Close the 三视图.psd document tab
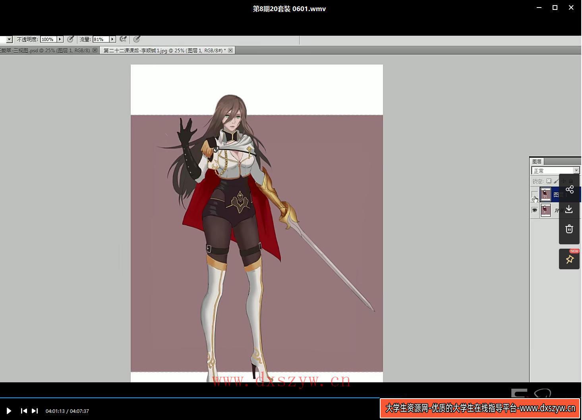582x420 pixels. tap(95, 50)
